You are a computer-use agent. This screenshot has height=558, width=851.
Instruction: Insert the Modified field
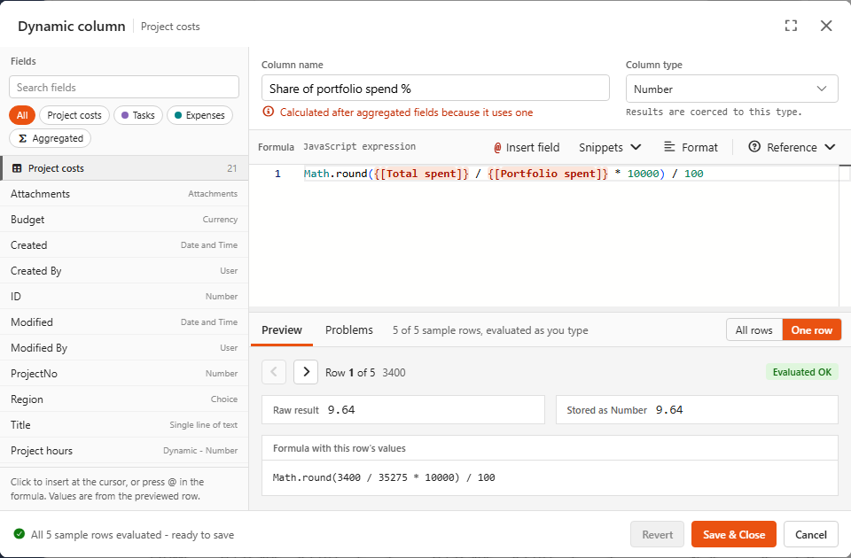pos(124,322)
